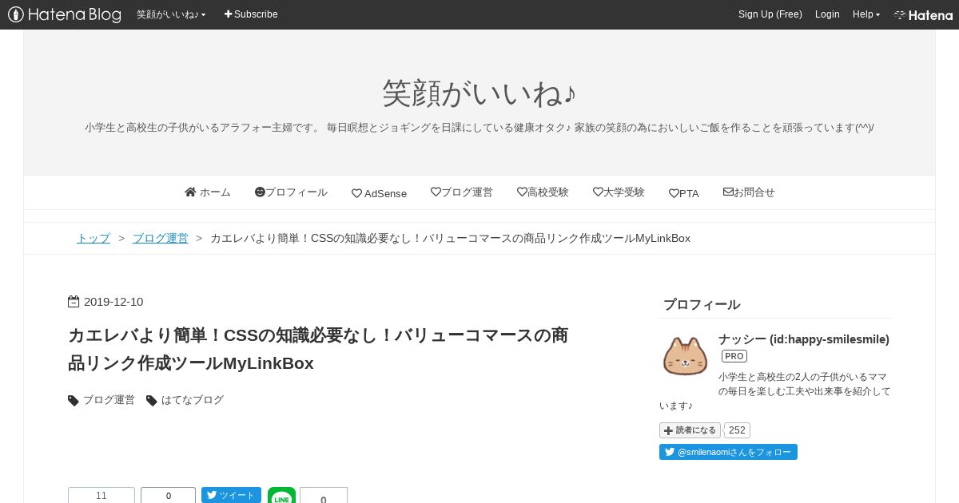
Task: Click the PRO badge
Action: click(x=734, y=356)
